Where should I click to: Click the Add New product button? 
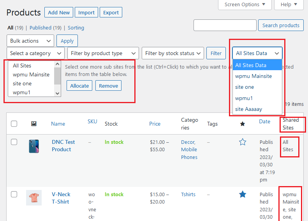click(x=59, y=12)
